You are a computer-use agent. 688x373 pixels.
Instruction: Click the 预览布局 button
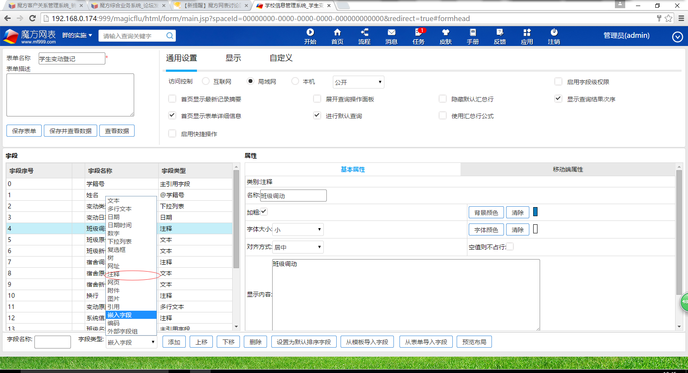474,342
